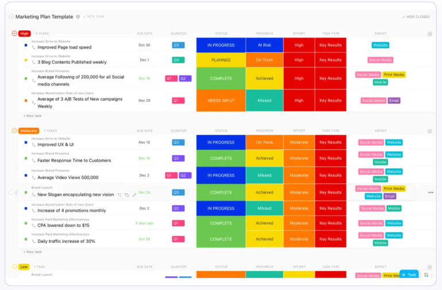
Task: Click the subtask icon next to New Slogan task
Action: pos(119,195)
